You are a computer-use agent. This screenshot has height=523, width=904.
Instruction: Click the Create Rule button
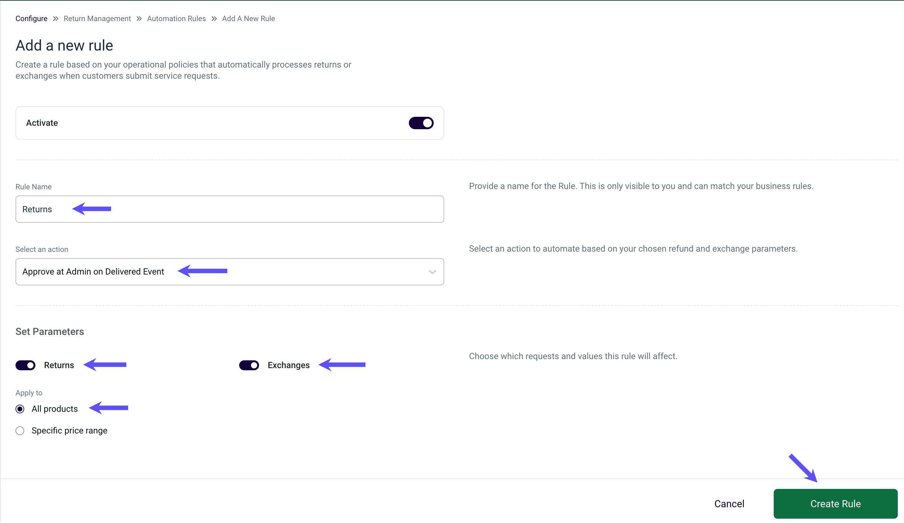(x=835, y=504)
